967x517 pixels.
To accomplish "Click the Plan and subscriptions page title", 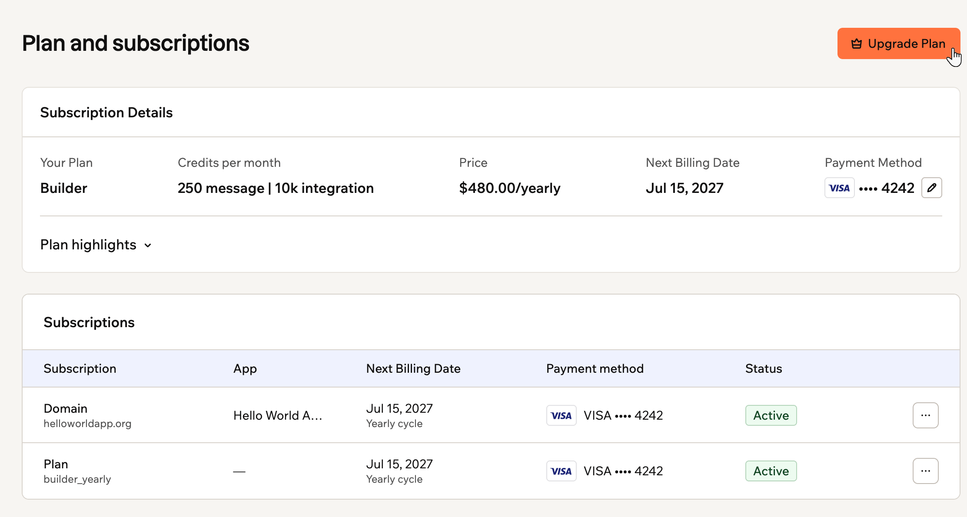I will pyautogui.click(x=136, y=43).
